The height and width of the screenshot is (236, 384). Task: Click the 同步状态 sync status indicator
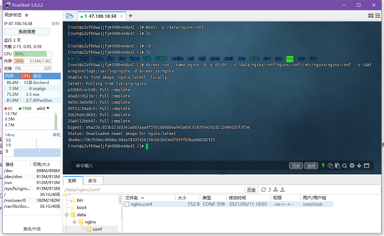pyautogui.click(x=26, y=15)
